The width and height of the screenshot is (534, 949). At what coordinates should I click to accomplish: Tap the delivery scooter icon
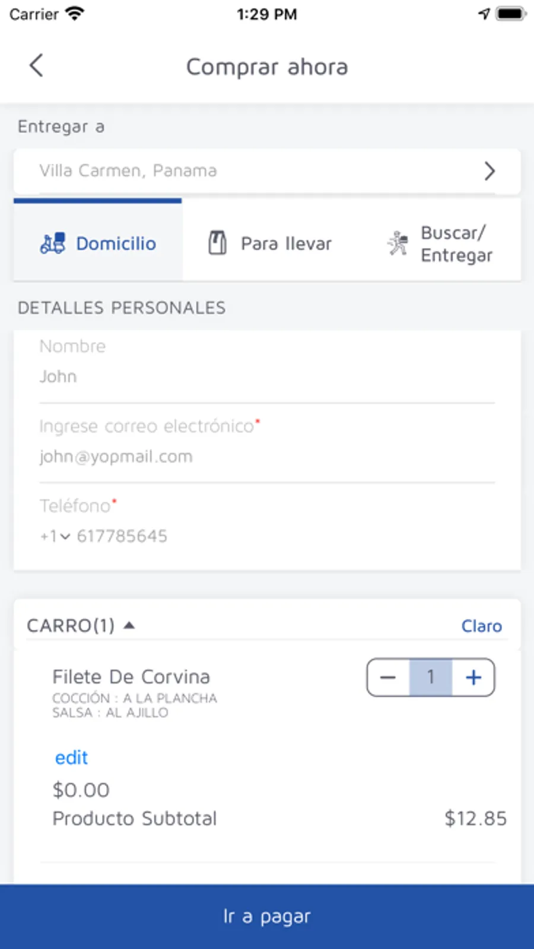(52, 243)
